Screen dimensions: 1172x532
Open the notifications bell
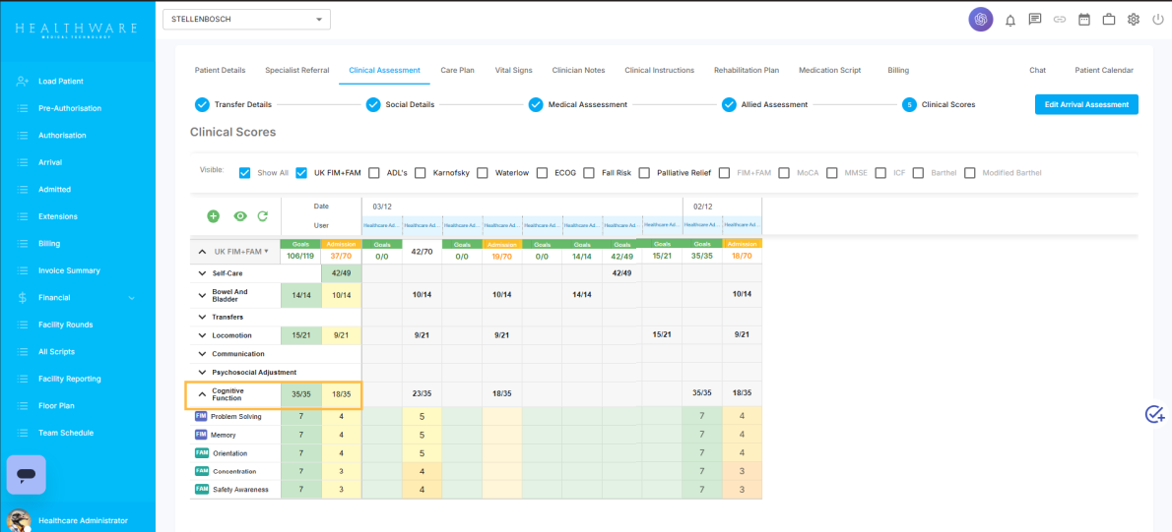pyautogui.click(x=1009, y=20)
